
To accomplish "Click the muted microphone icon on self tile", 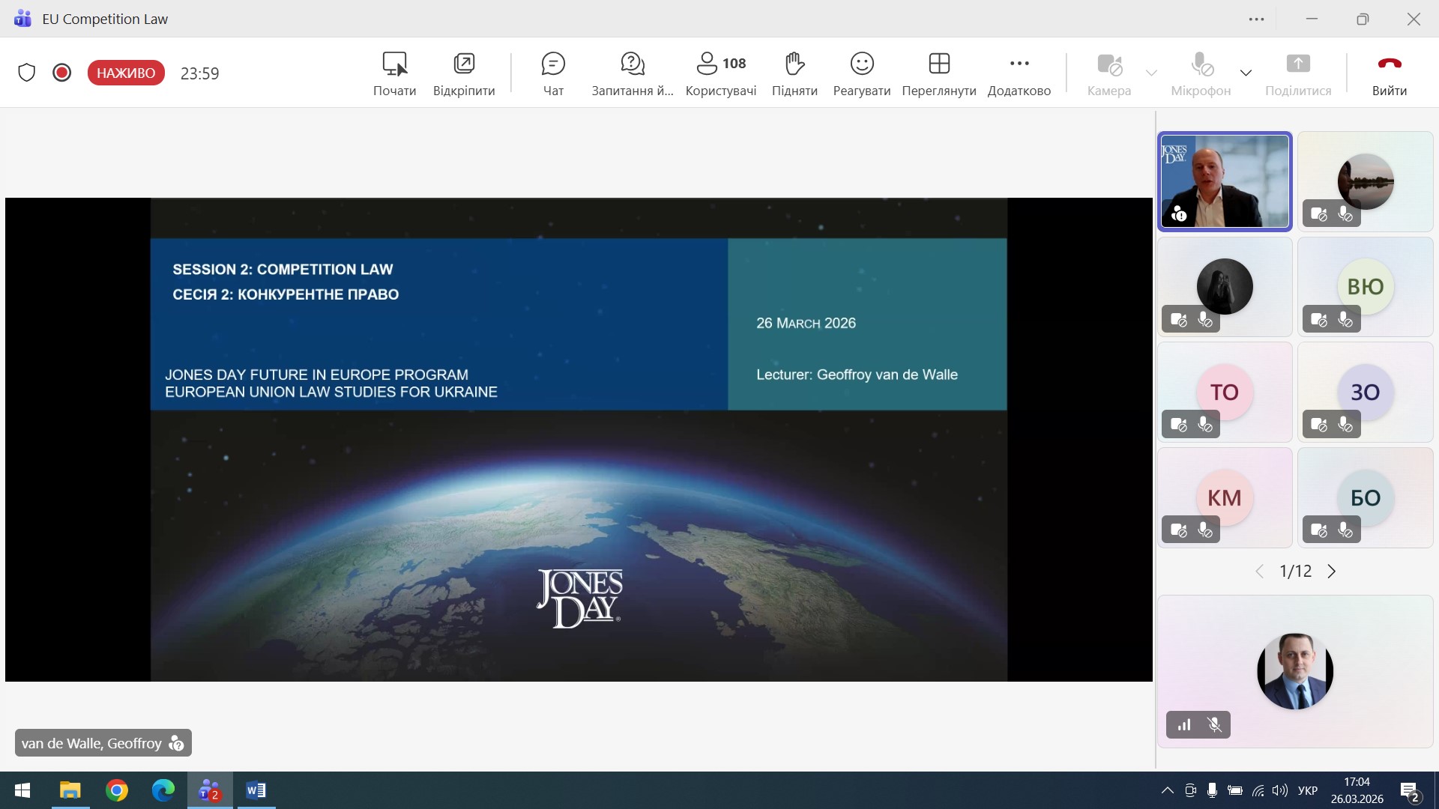I will point(1215,724).
